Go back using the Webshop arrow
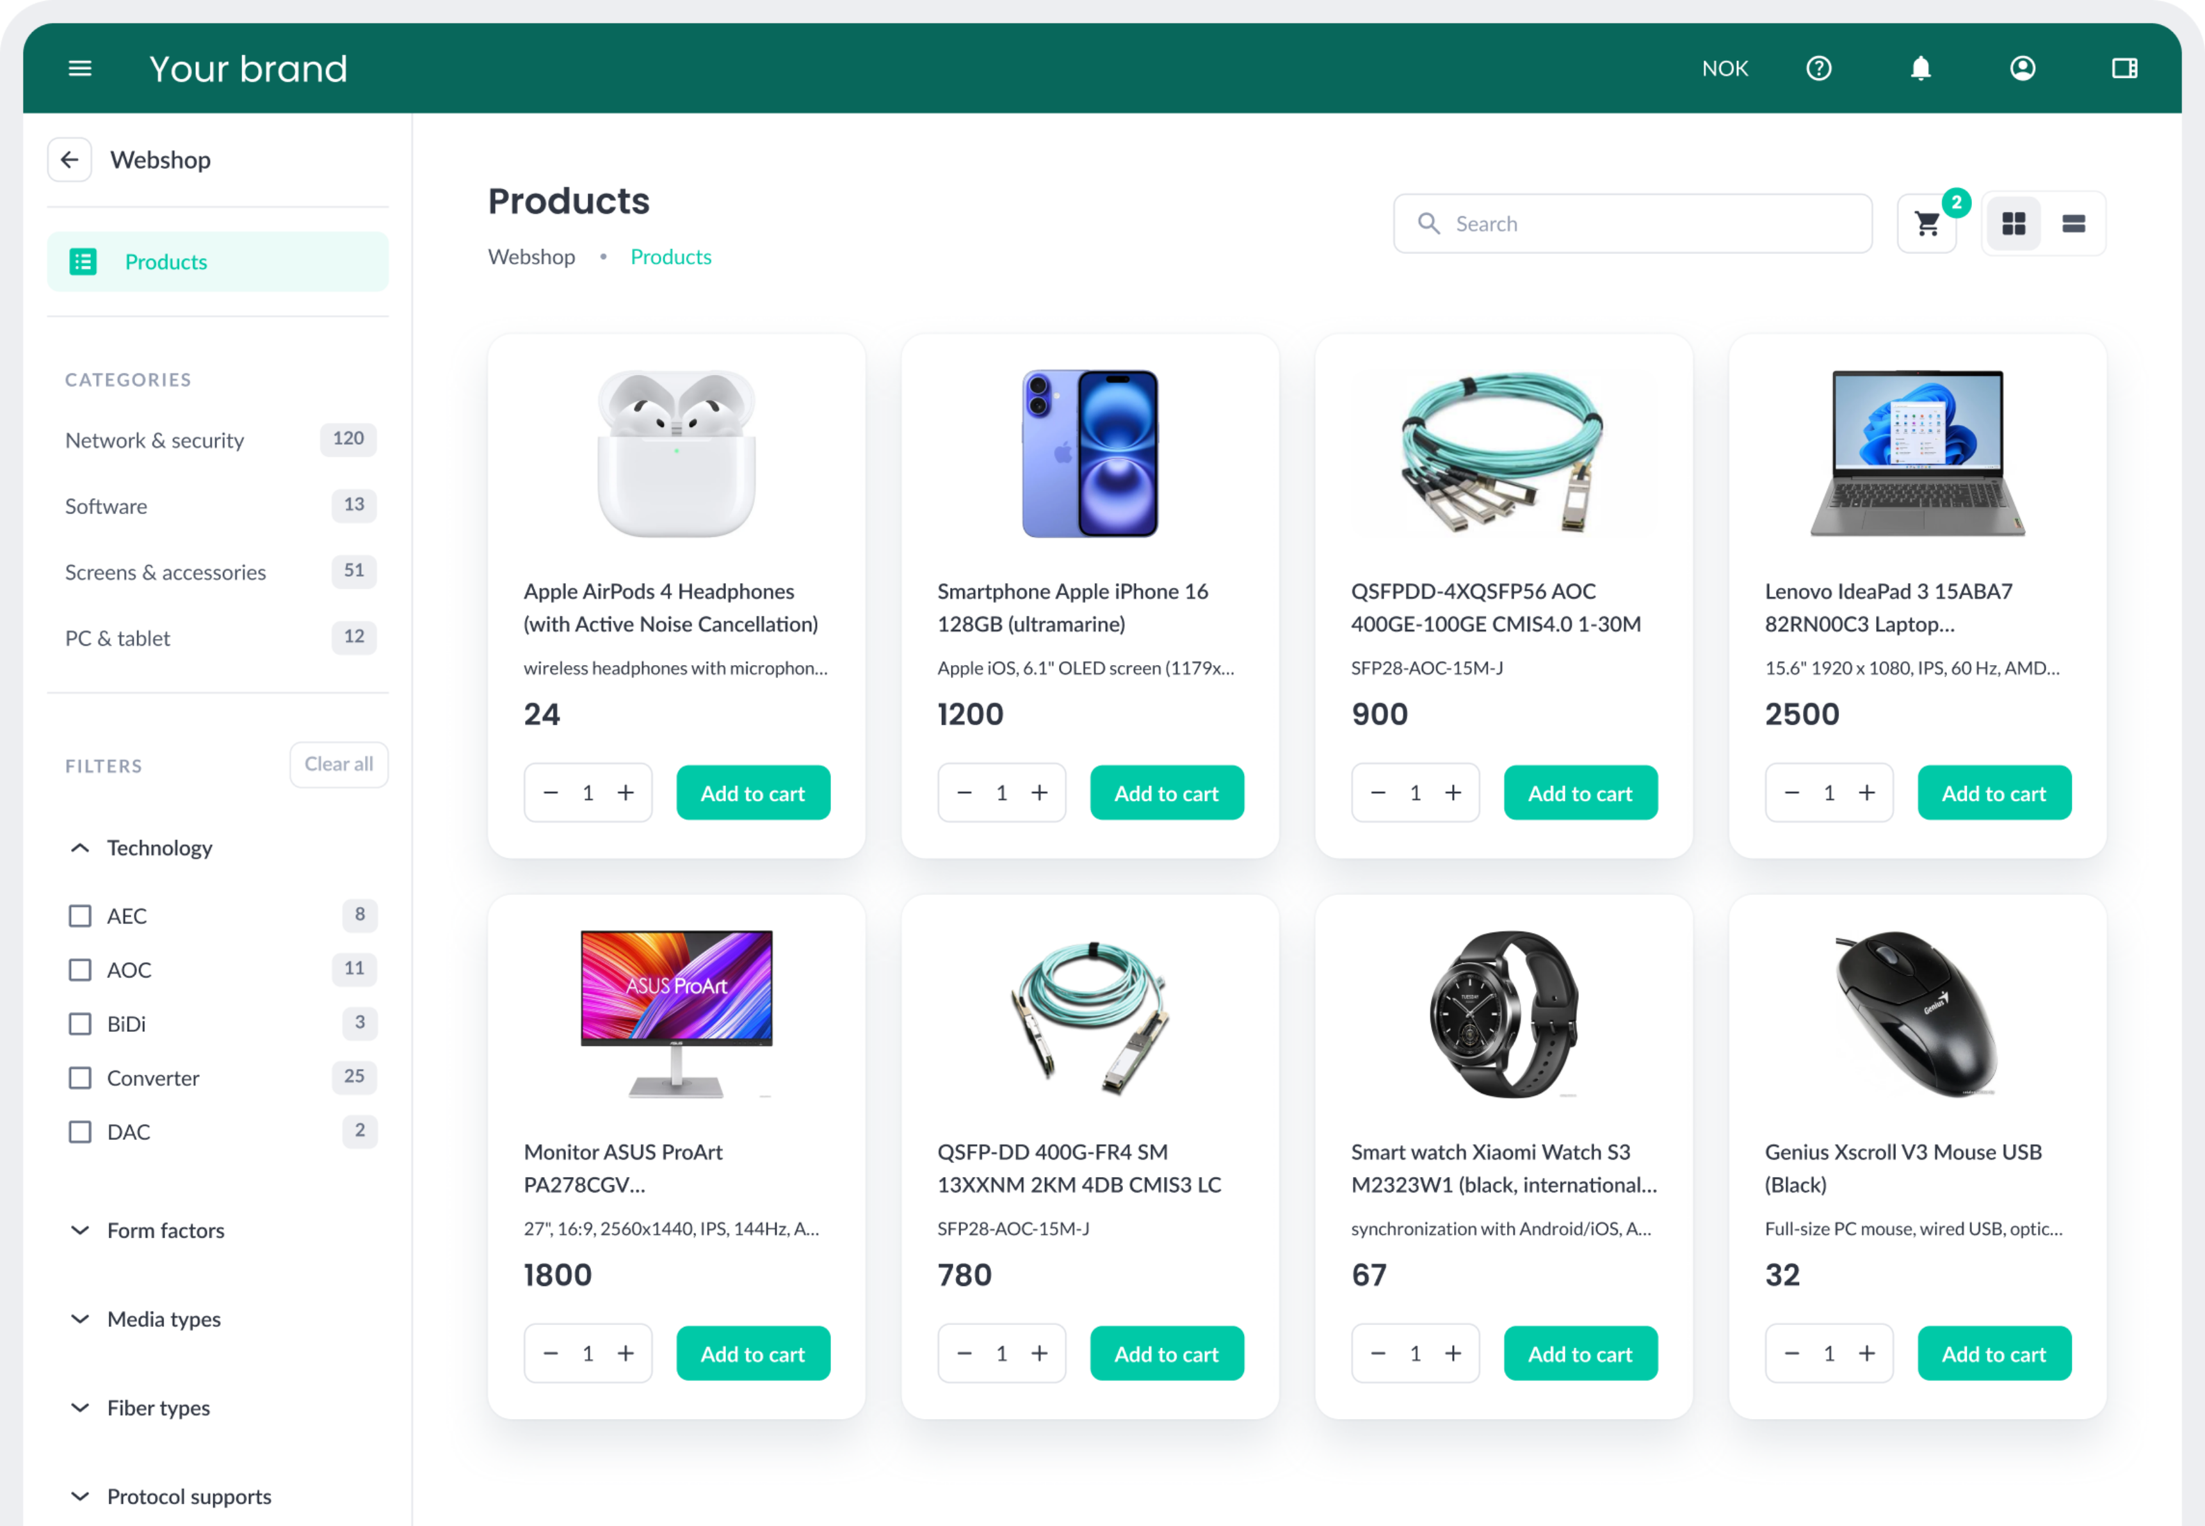 [x=70, y=159]
